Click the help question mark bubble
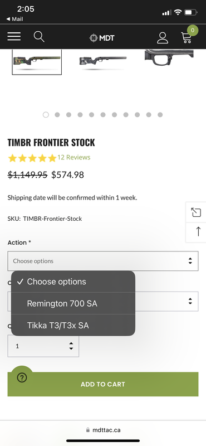 click(x=22, y=377)
